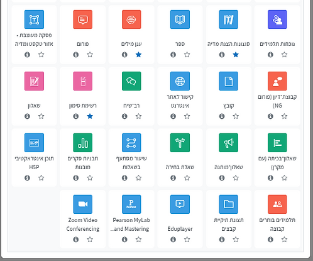Add the שאלת בחירה choice activity icon

[180, 143]
